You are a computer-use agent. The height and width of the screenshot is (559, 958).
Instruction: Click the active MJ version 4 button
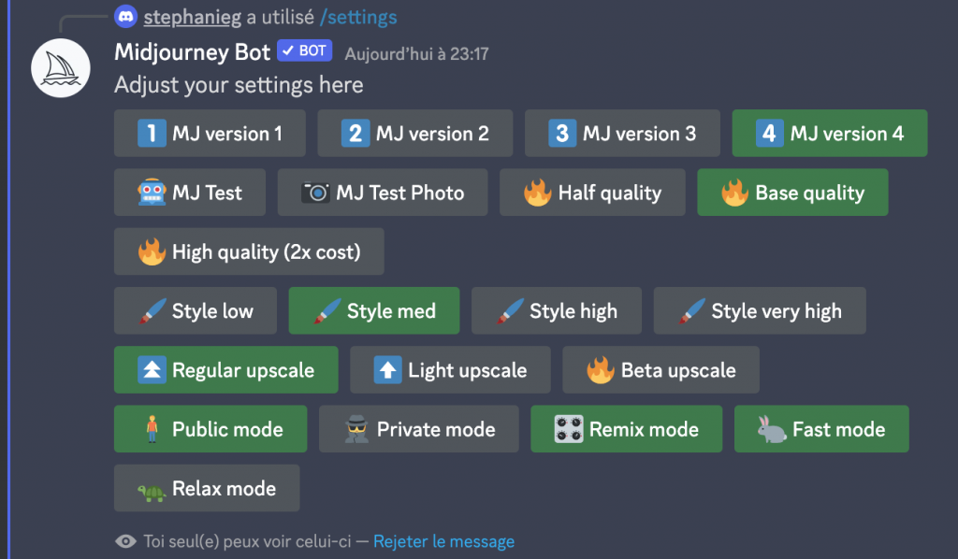pyautogui.click(x=830, y=133)
